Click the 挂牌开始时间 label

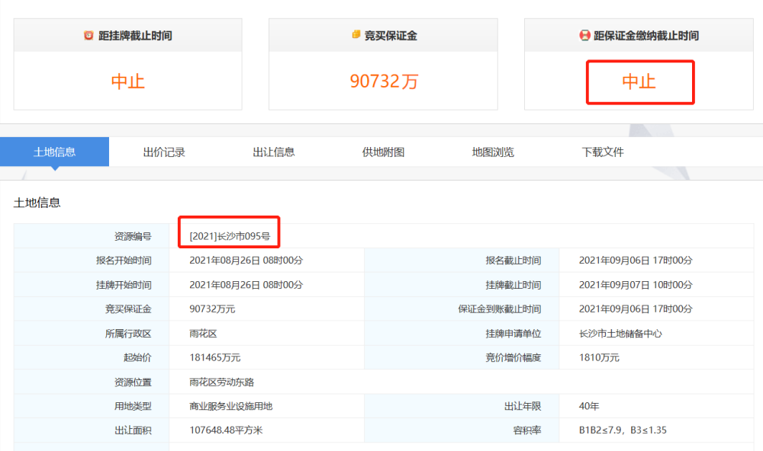pyautogui.click(x=124, y=285)
